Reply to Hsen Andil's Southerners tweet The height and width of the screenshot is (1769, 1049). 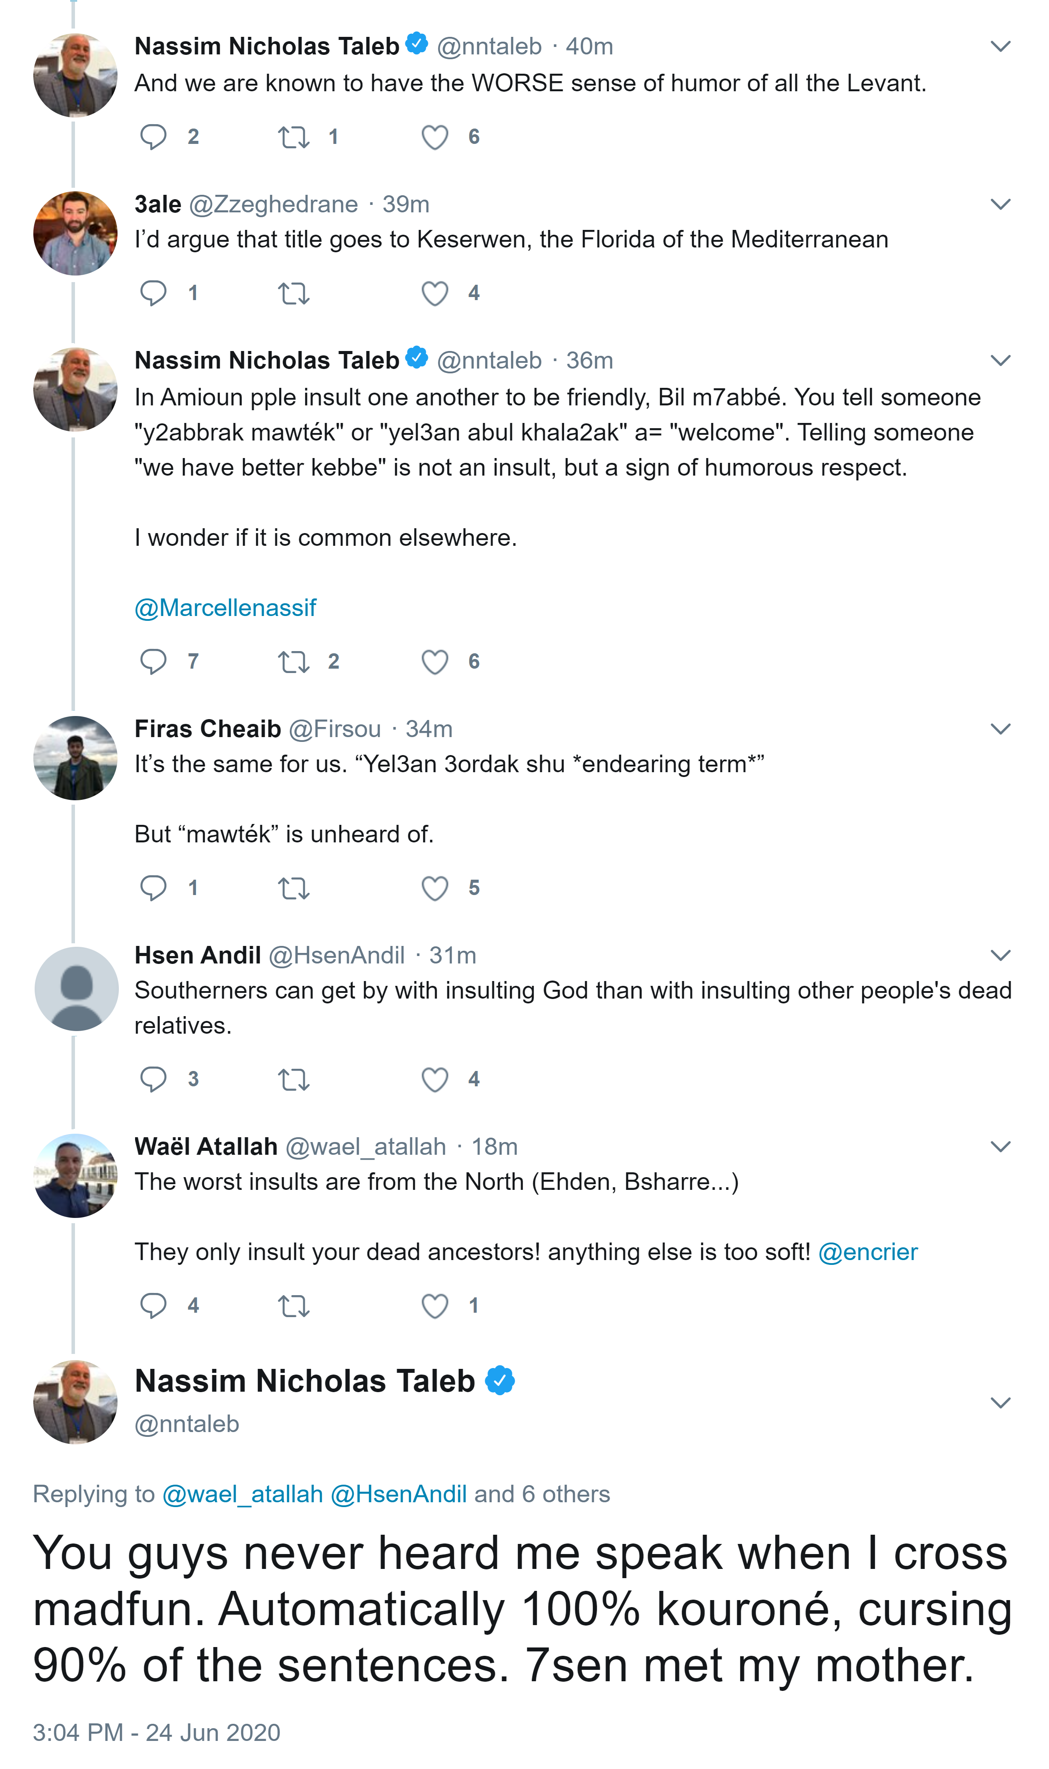pyautogui.click(x=153, y=1079)
